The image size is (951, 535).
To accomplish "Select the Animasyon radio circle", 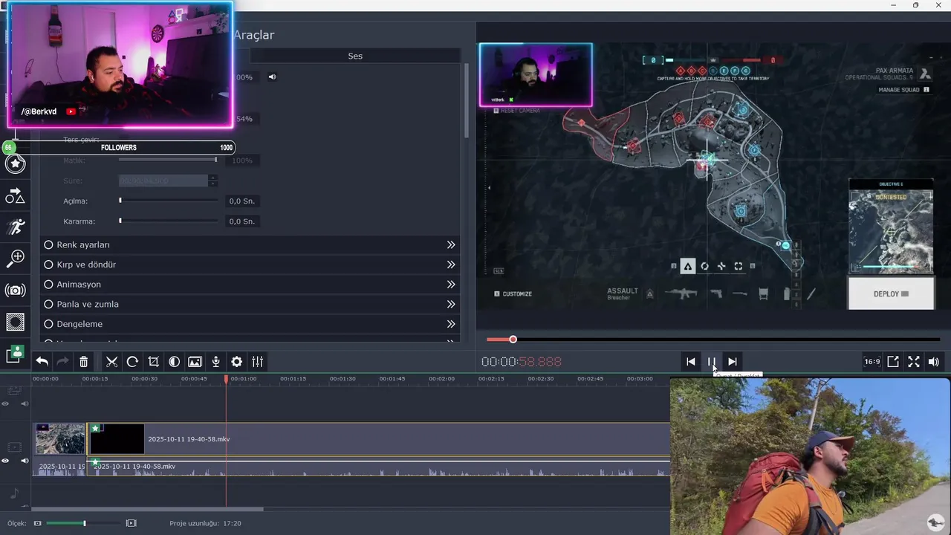I will pyautogui.click(x=48, y=285).
